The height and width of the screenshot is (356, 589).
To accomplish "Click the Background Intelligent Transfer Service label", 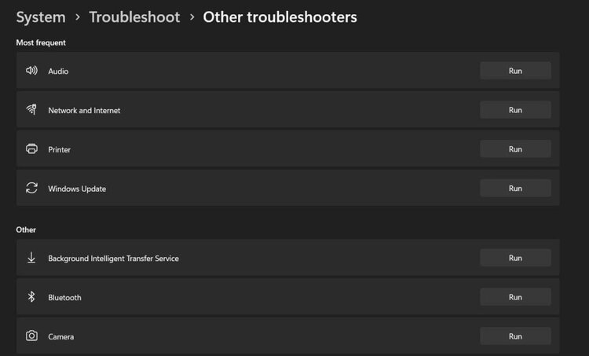I will coord(113,259).
